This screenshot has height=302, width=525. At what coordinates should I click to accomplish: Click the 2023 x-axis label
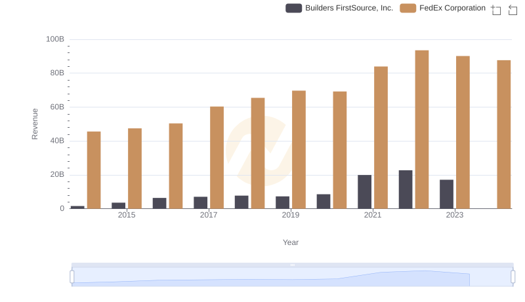[455, 215]
